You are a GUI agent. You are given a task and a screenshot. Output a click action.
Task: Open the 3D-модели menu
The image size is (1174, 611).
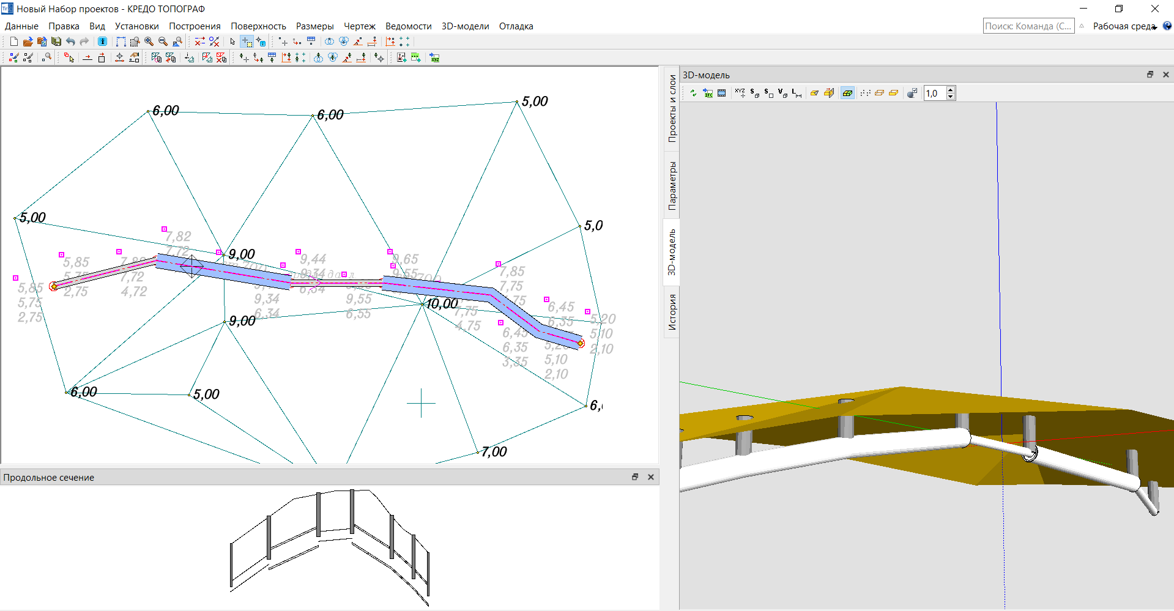point(465,26)
